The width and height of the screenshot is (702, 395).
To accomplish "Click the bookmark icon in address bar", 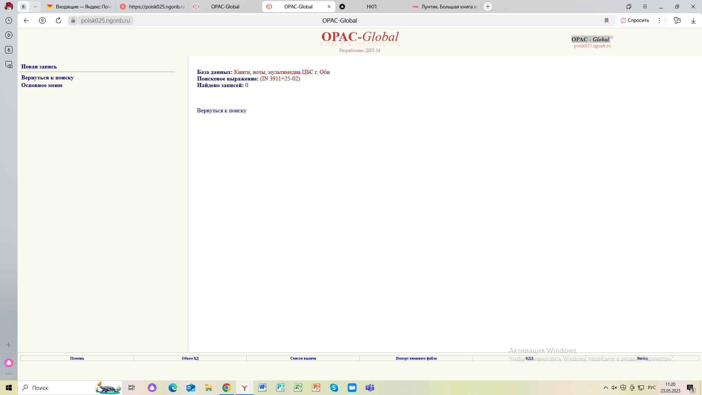I will pos(607,20).
